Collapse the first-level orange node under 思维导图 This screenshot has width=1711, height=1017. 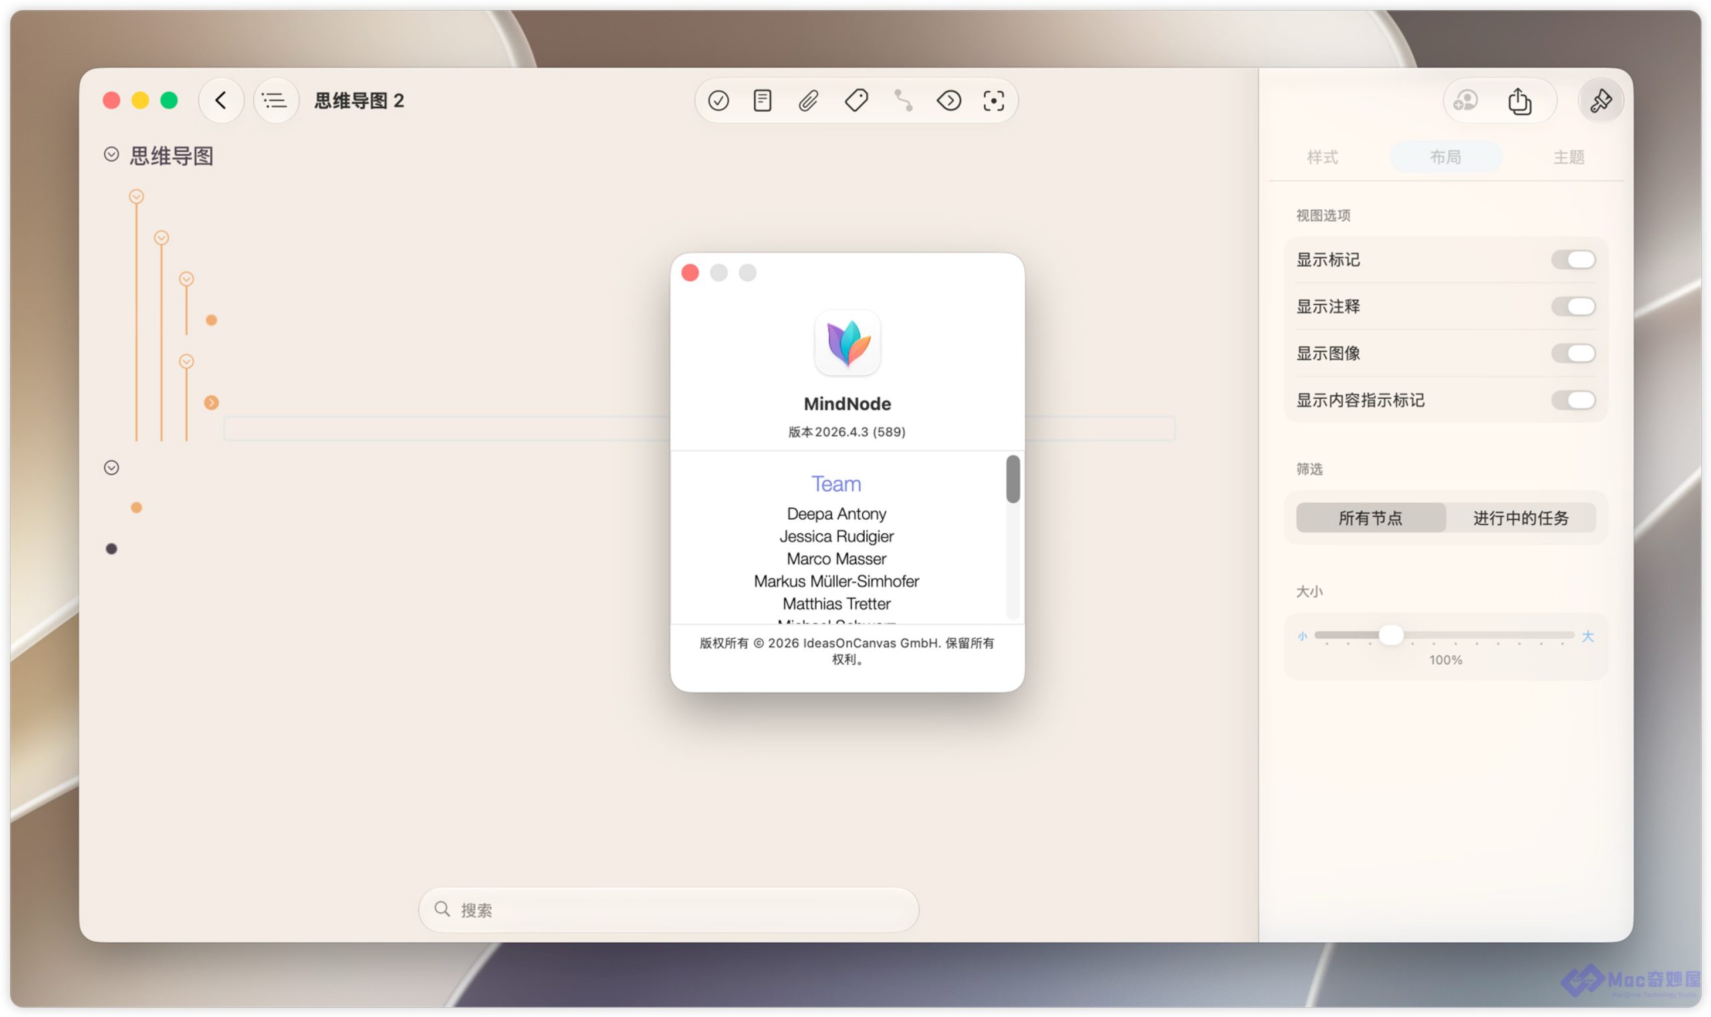pos(136,196)
